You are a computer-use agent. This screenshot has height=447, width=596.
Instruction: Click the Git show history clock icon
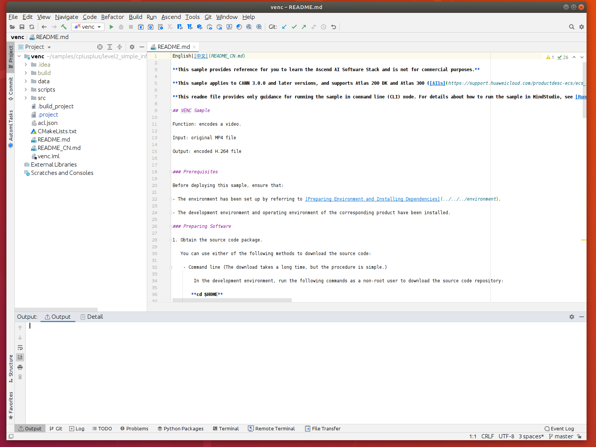pos(324,27)
